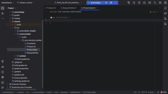168x94 pixels.
Task: Collapse the commonMain folder
Action: [x=15, y=34]
